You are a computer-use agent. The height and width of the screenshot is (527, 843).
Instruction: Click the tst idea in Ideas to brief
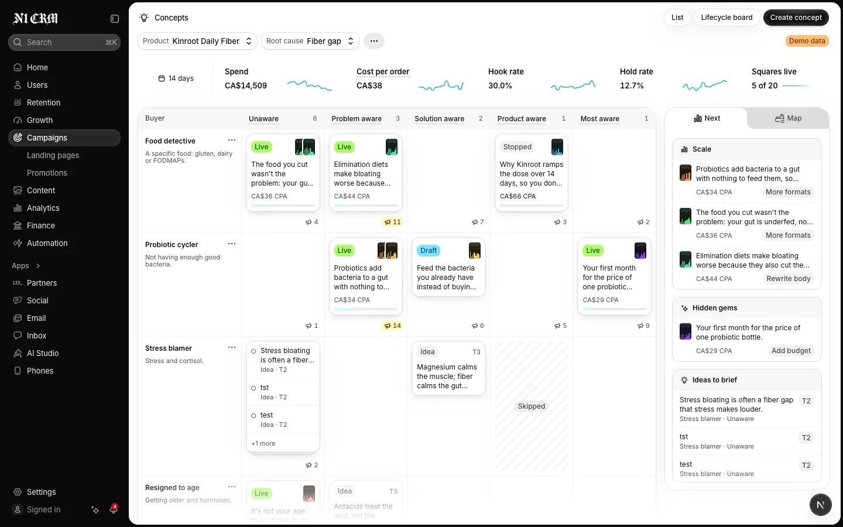click(x=747, y=442)
